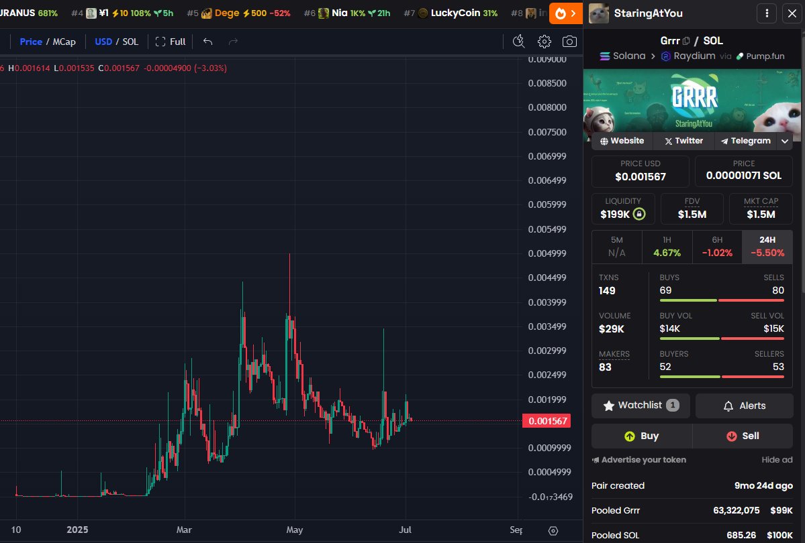Click the GRRR banner image
This screenshot has height=543, width=805.
coord(692,101)
